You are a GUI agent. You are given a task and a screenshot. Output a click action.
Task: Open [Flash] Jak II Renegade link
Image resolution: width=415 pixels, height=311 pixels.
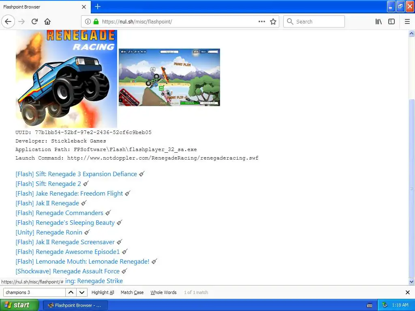[47, 203]
